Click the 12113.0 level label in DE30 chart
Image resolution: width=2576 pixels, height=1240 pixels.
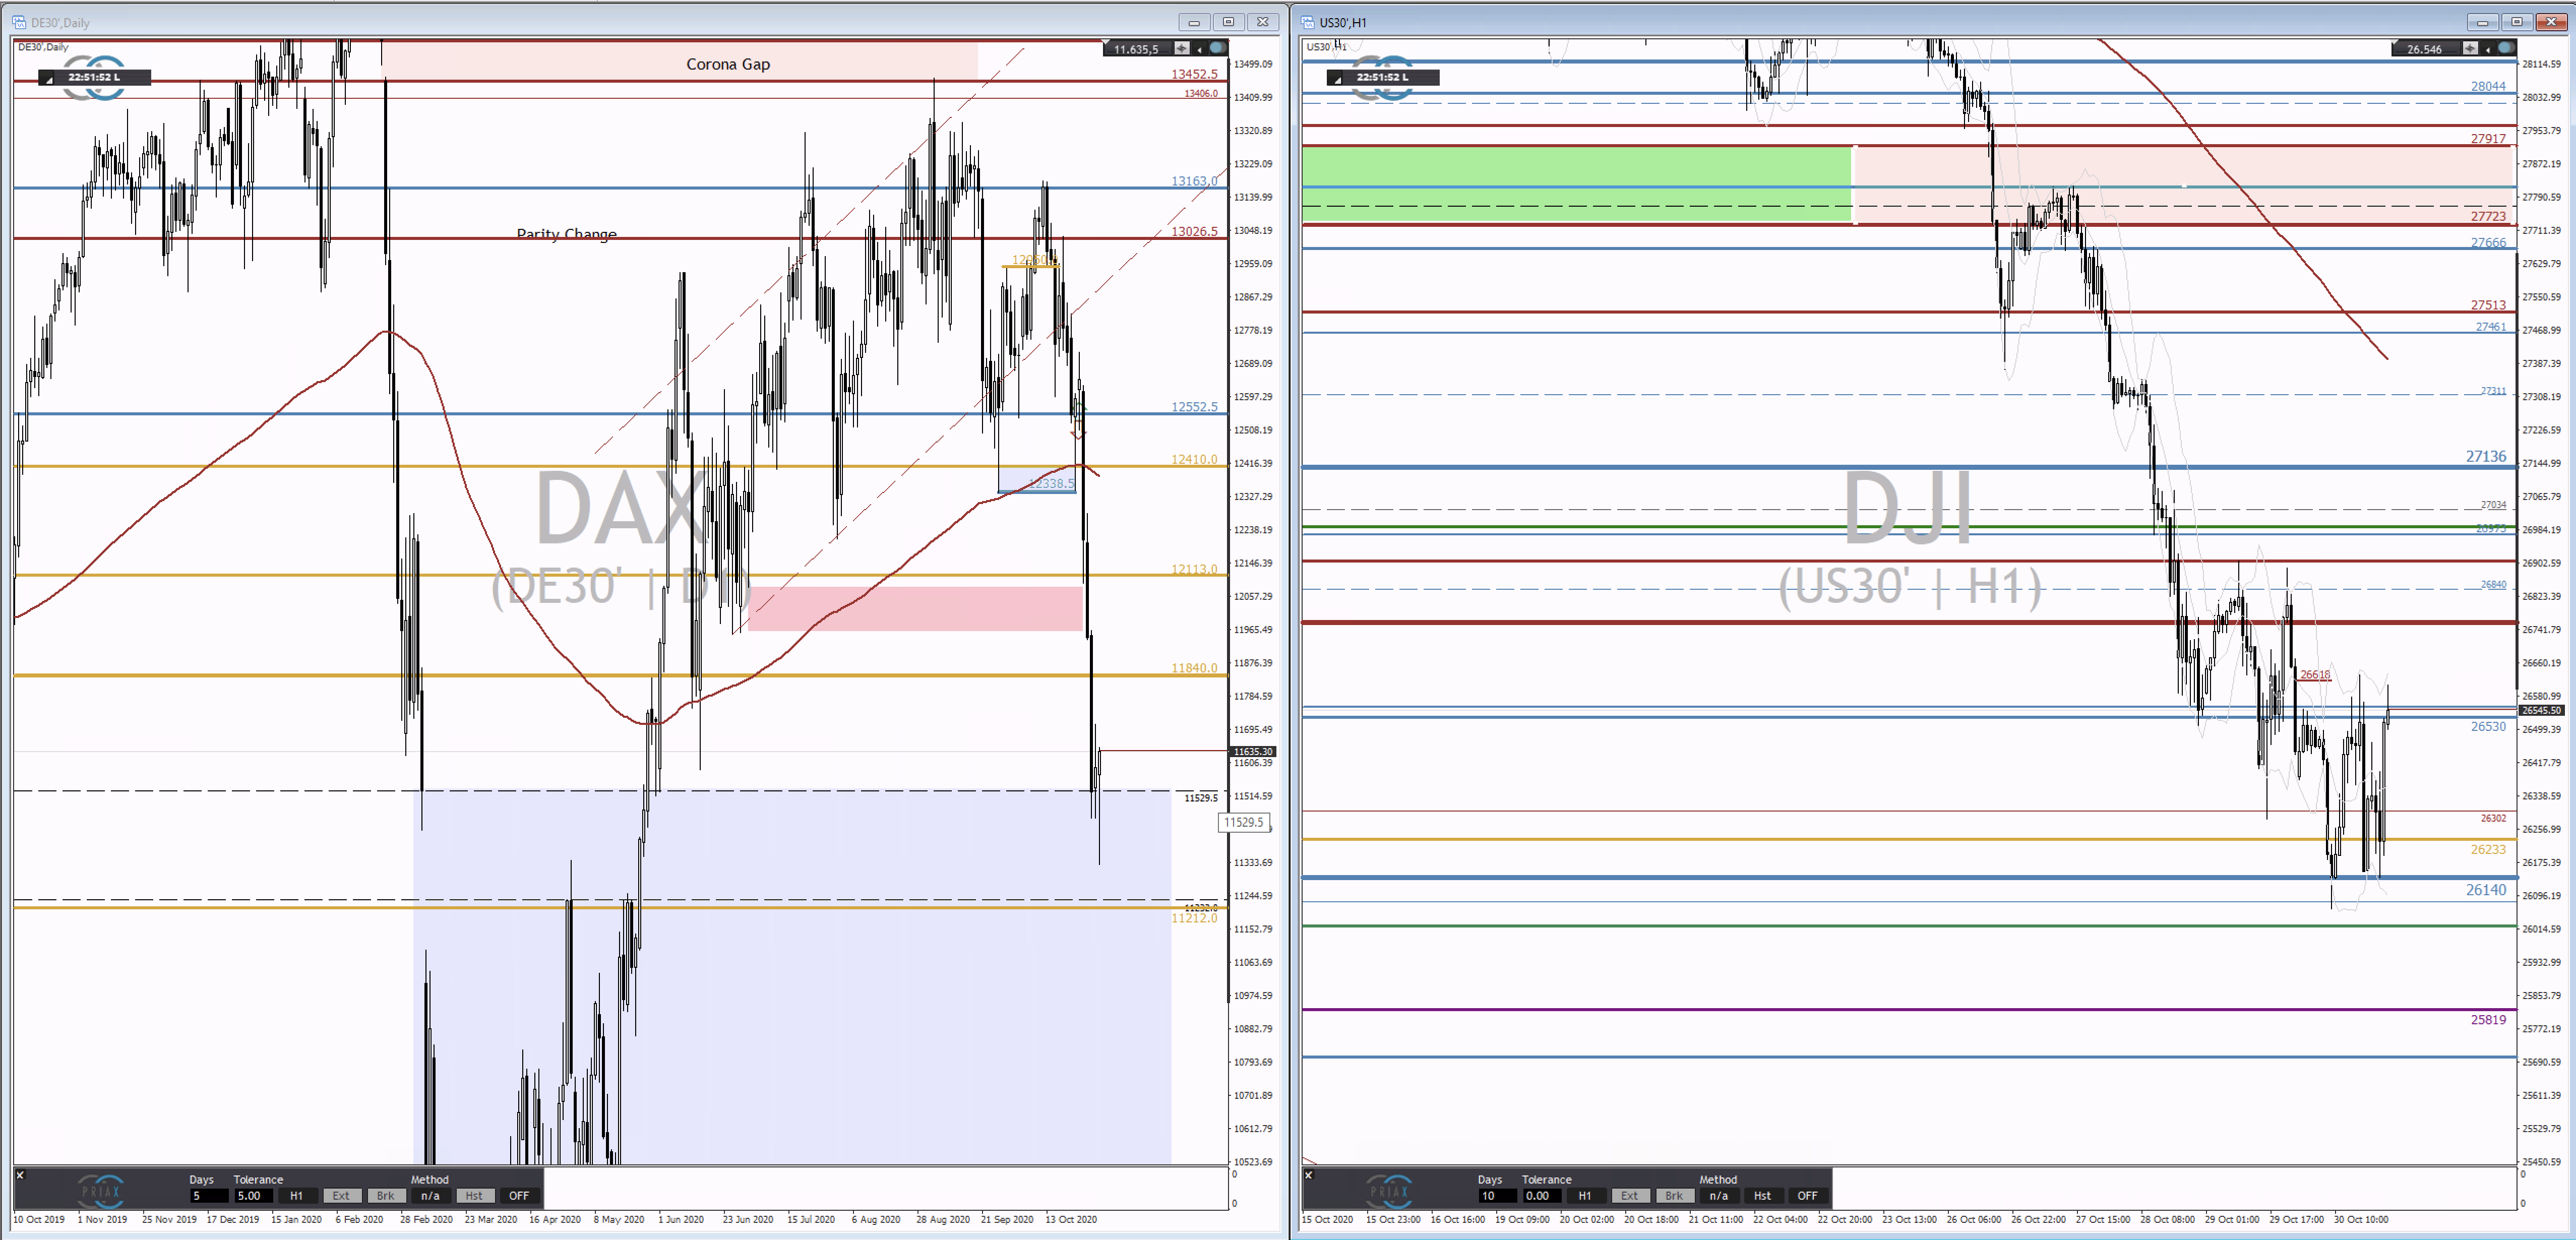[x=1195, y=569]
